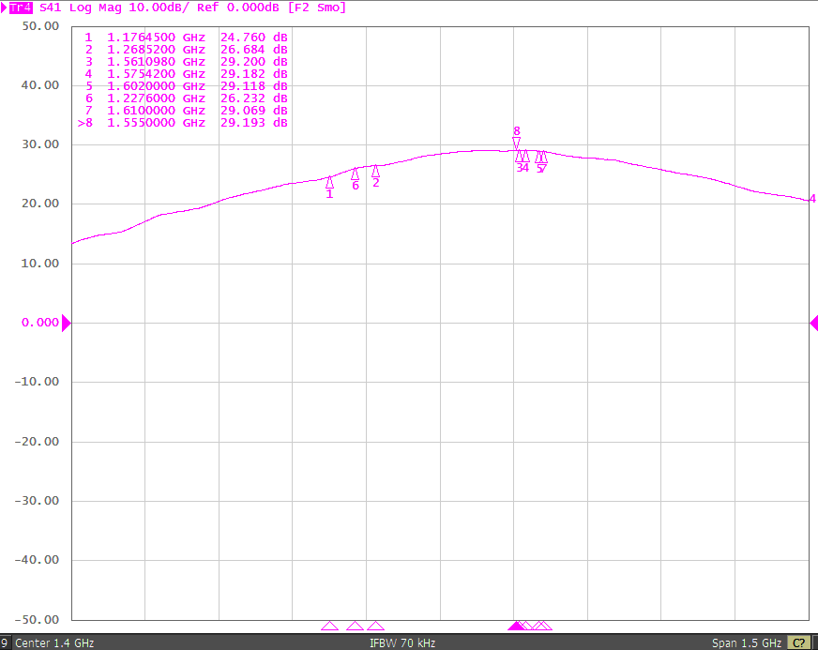Click the filled active marker triangle on frequency axis
818x650 pixels.
pyautogui.click(x=516, y=626)
